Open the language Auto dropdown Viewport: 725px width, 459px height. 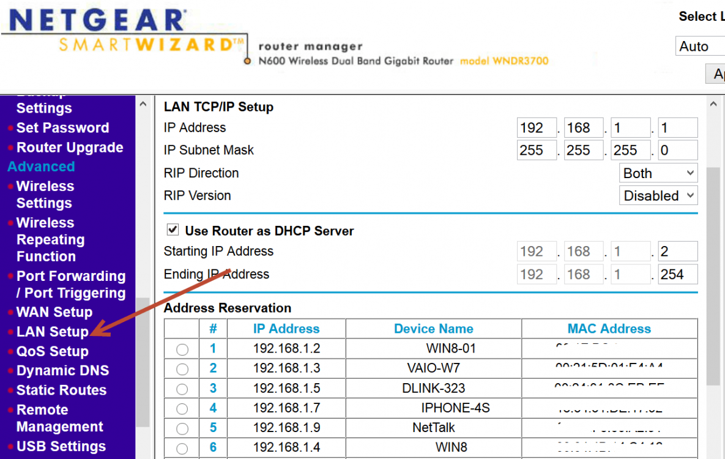(700, 47)
